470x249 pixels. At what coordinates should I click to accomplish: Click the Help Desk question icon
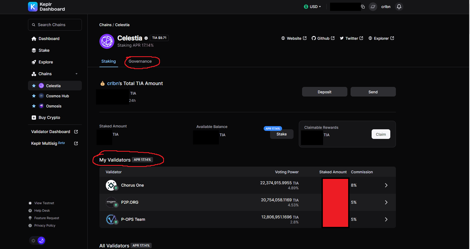[30, 211]
